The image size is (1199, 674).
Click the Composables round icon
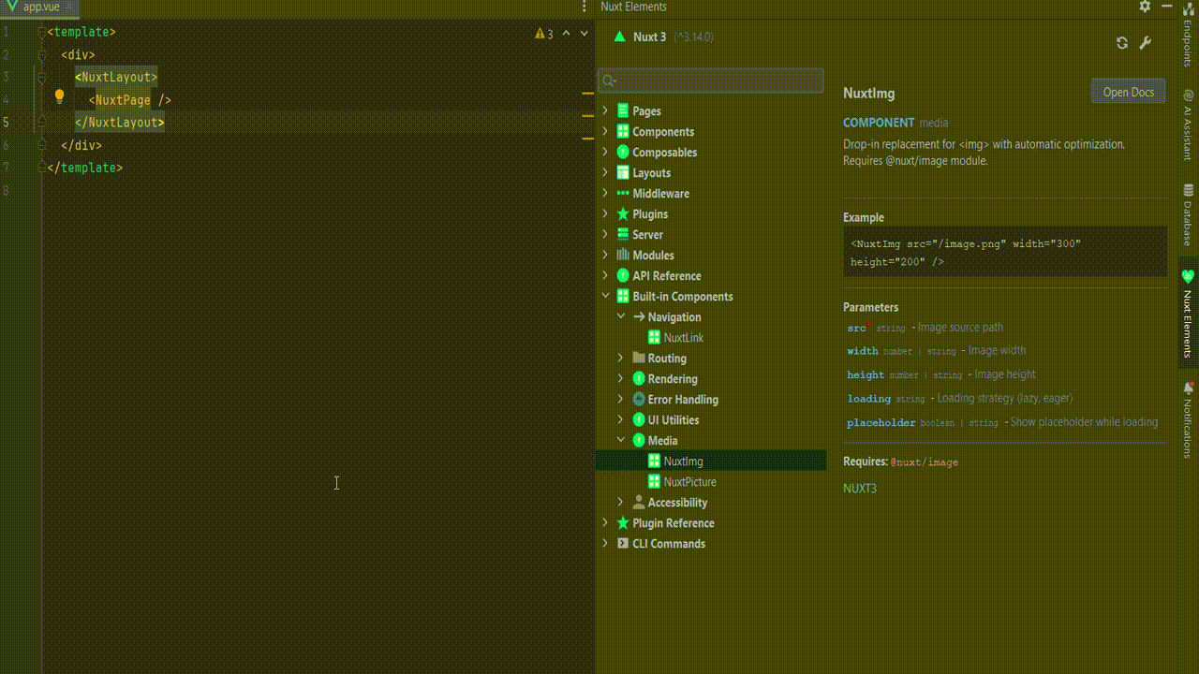coord(623,152)
